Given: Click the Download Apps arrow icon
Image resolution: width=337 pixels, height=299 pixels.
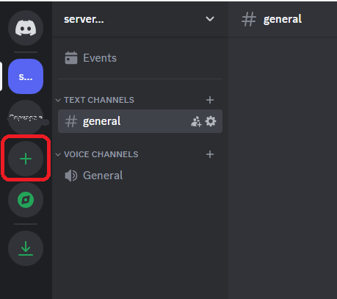Looking at the screenshot, I should click(26, 248).
